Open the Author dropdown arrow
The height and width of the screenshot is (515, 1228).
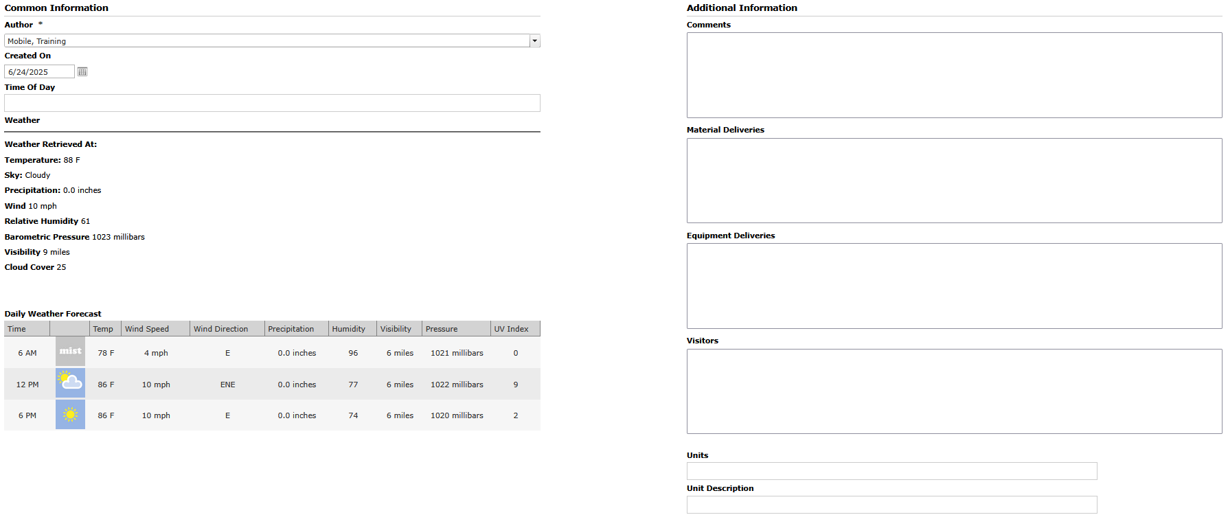(x=534, y=41)
